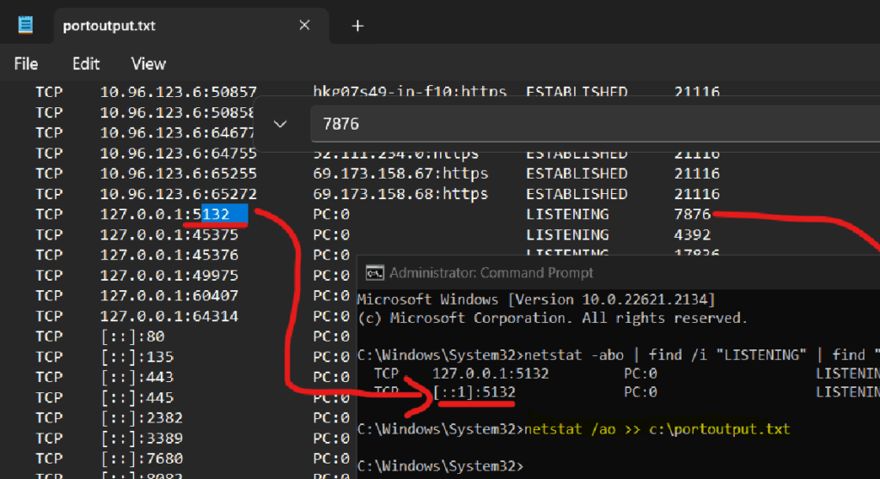880x479 pixels.
Task: Add a new Notepad tab
Action: [x=357, y=26]
